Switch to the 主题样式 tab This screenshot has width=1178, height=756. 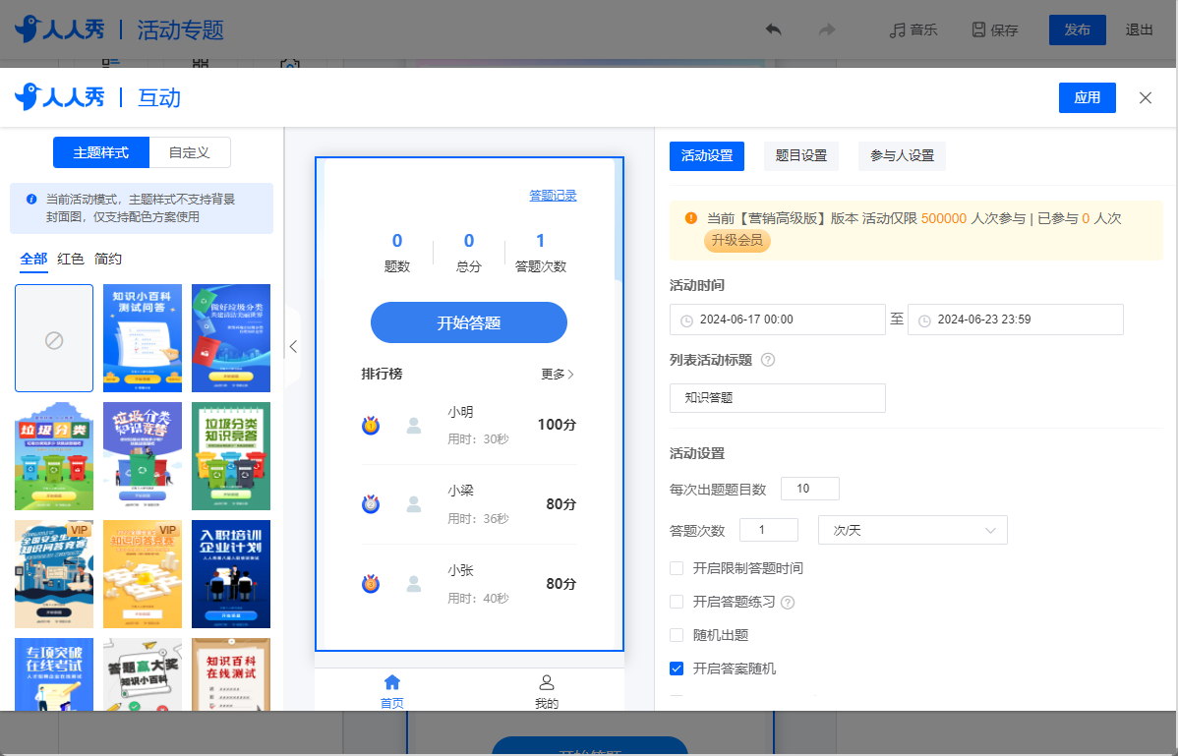coord(101,152)
